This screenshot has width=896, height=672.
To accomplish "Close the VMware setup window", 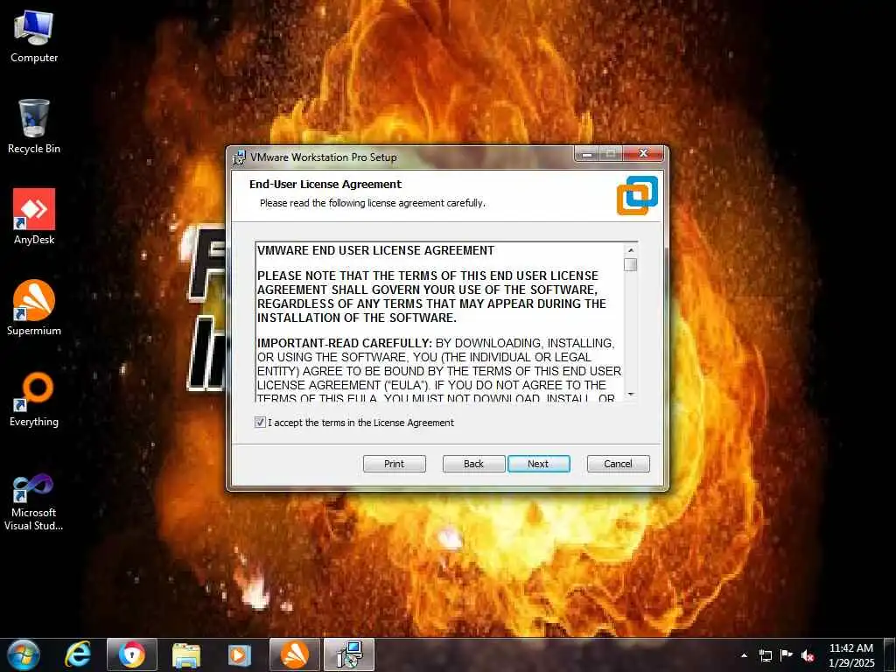I will [x=643, y=154].
